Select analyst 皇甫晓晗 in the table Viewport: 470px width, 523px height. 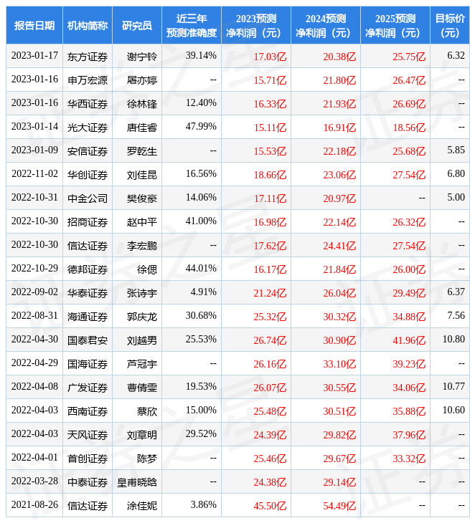[x=136, y=482]
